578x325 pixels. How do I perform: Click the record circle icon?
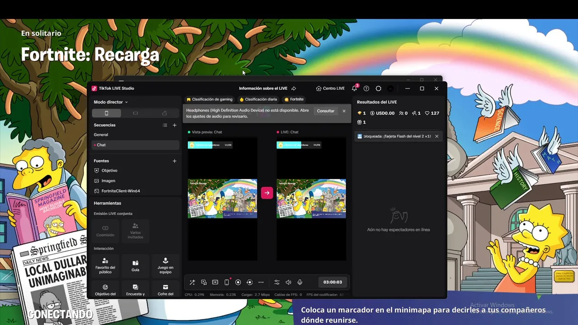click(x=238, y=282)
